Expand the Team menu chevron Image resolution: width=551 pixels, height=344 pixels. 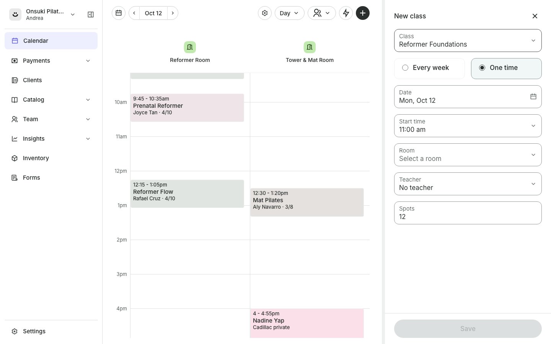[x=88, y=119]
